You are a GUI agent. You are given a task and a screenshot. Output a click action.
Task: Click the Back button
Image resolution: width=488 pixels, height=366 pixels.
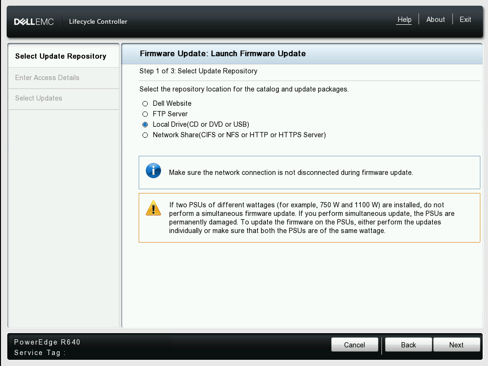[x=408, y=345]
